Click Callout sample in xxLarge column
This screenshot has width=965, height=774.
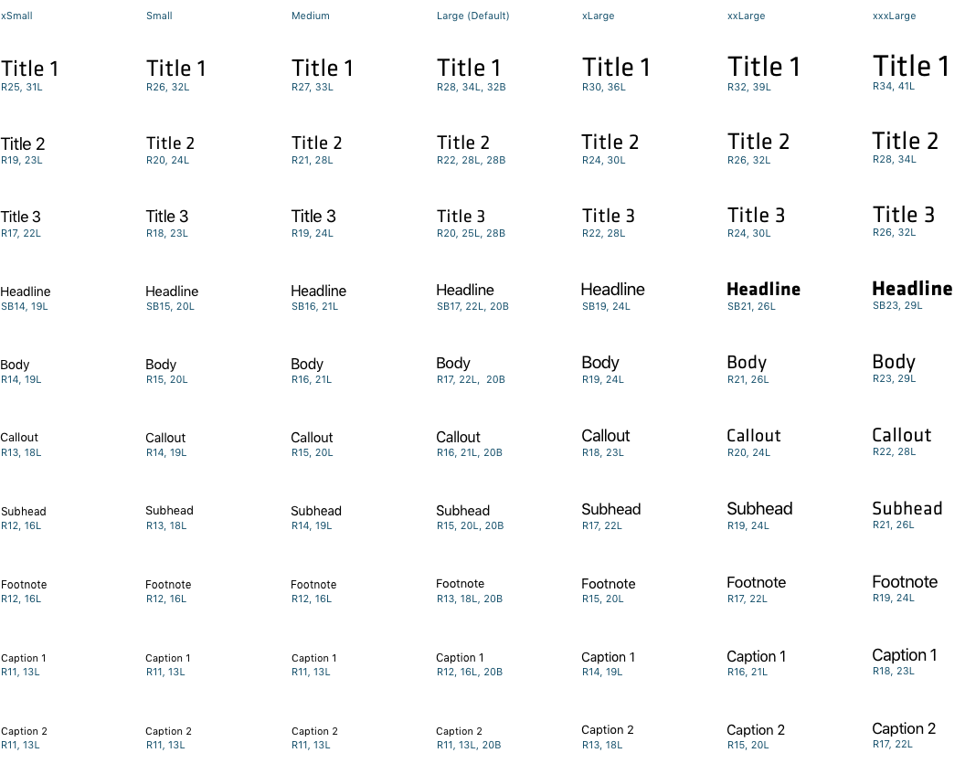(x=753, y=436)
